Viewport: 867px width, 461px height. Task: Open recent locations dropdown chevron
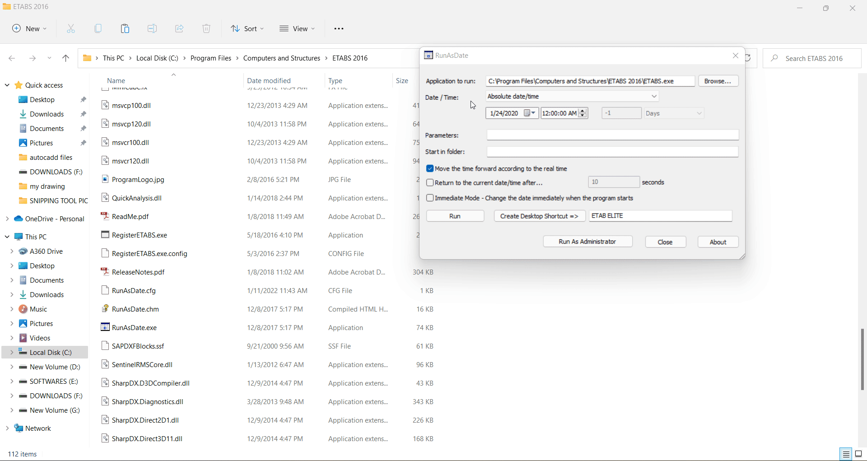pos(49,58)
